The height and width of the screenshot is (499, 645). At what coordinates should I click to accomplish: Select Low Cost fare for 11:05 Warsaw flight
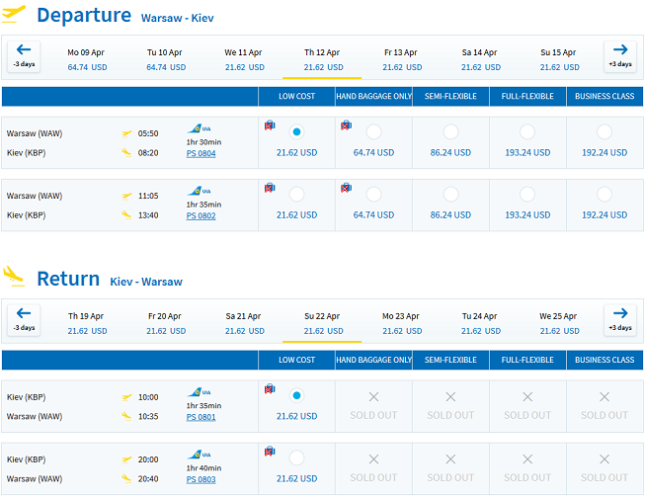[296, 195]
